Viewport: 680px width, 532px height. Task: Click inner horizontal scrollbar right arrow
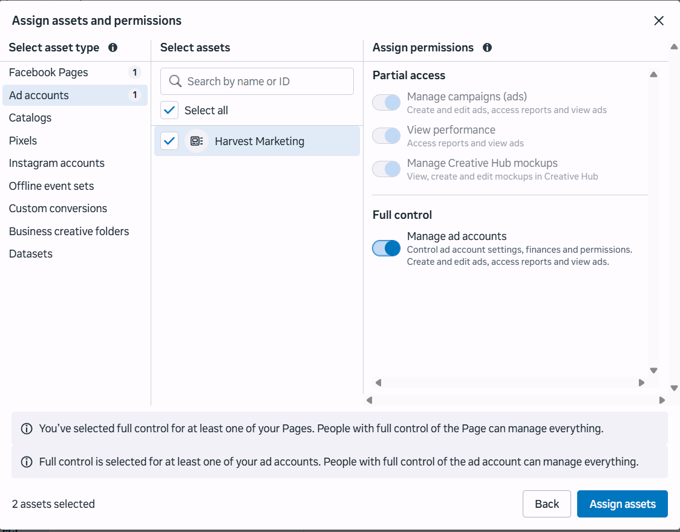(x=641, y=383)
